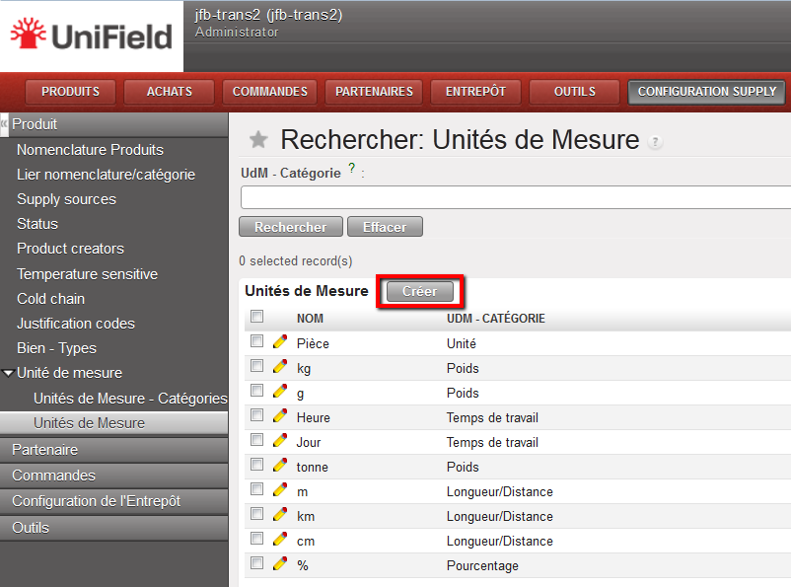791x587 pixels.
Task: Open Lier nomenclature/catégorie link
Action: pyautogui.click(x=106, y=175)
